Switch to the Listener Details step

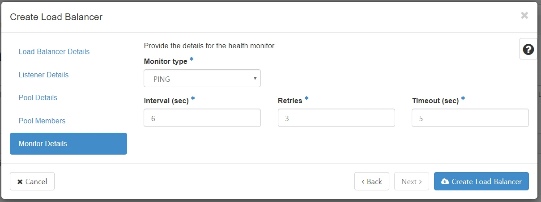pos(44,75)
